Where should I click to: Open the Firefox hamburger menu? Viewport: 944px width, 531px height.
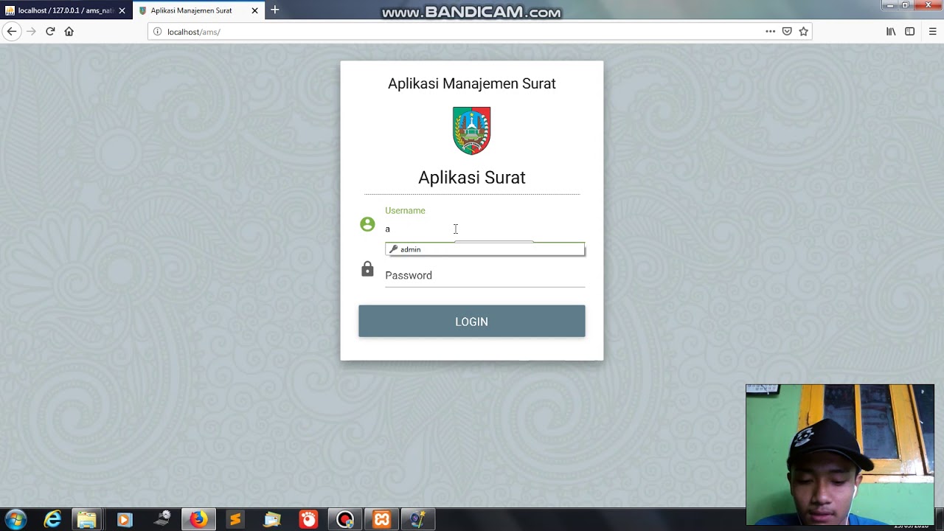coord(932,32)
